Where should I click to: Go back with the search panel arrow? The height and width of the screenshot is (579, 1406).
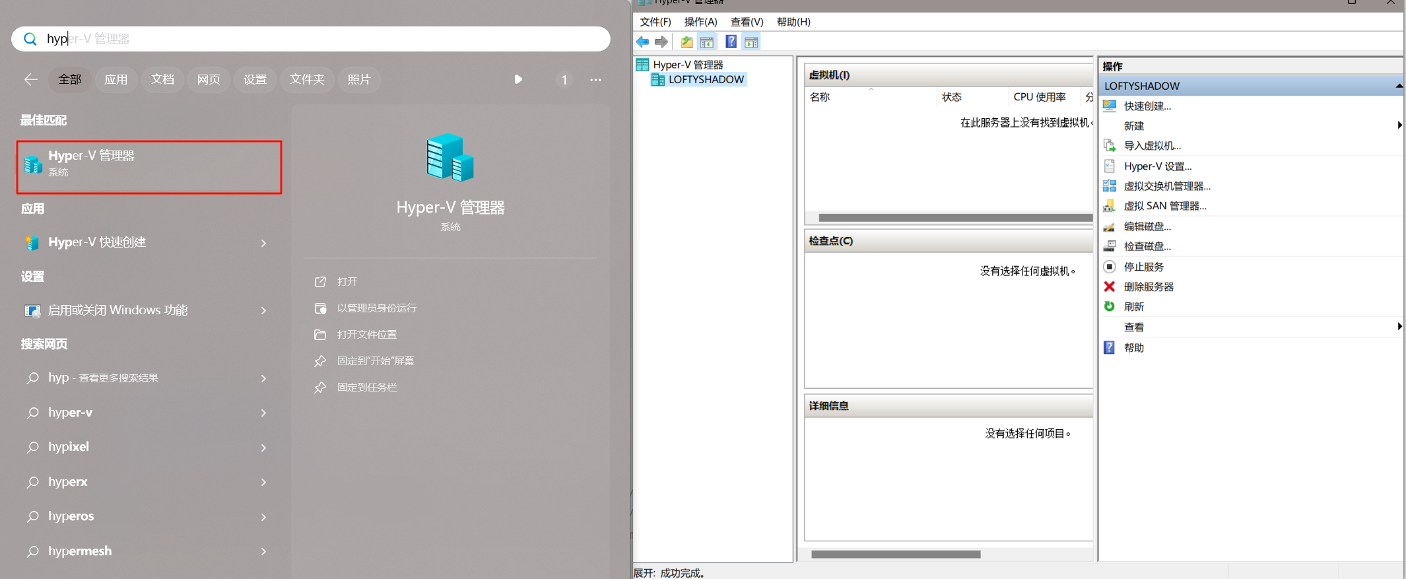(30, 79)
